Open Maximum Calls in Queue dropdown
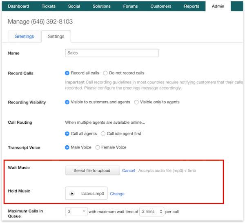This screenshot has height=223, width=245. (76, 212)
